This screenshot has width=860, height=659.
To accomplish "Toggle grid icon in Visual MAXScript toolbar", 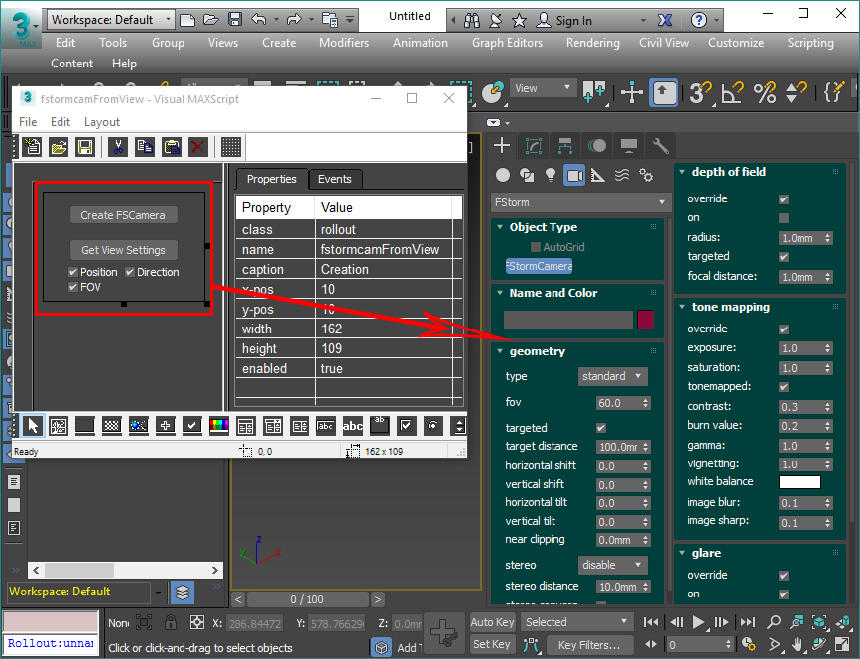I will [x=231, y=147].
